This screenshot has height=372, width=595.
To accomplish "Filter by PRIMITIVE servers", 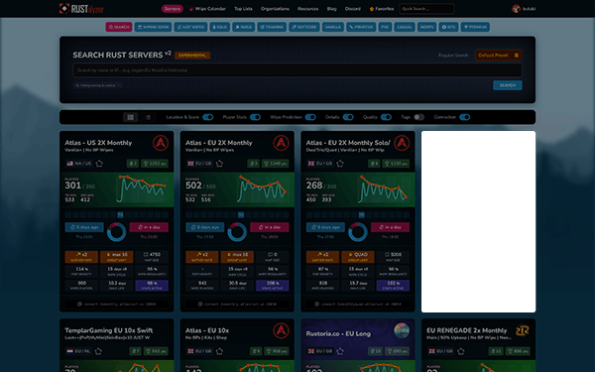I will [x=361, y=27].
